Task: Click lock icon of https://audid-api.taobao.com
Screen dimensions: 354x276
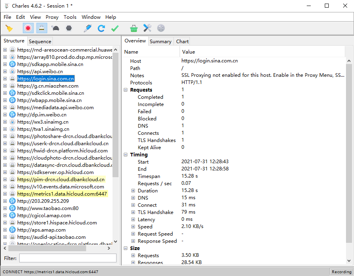Action: point(12,237)
